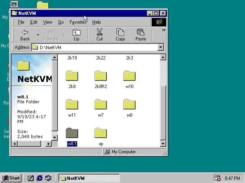Launch Internet Explorer from Quick Launch
The image size is (245, 183).
coord(39,178)
